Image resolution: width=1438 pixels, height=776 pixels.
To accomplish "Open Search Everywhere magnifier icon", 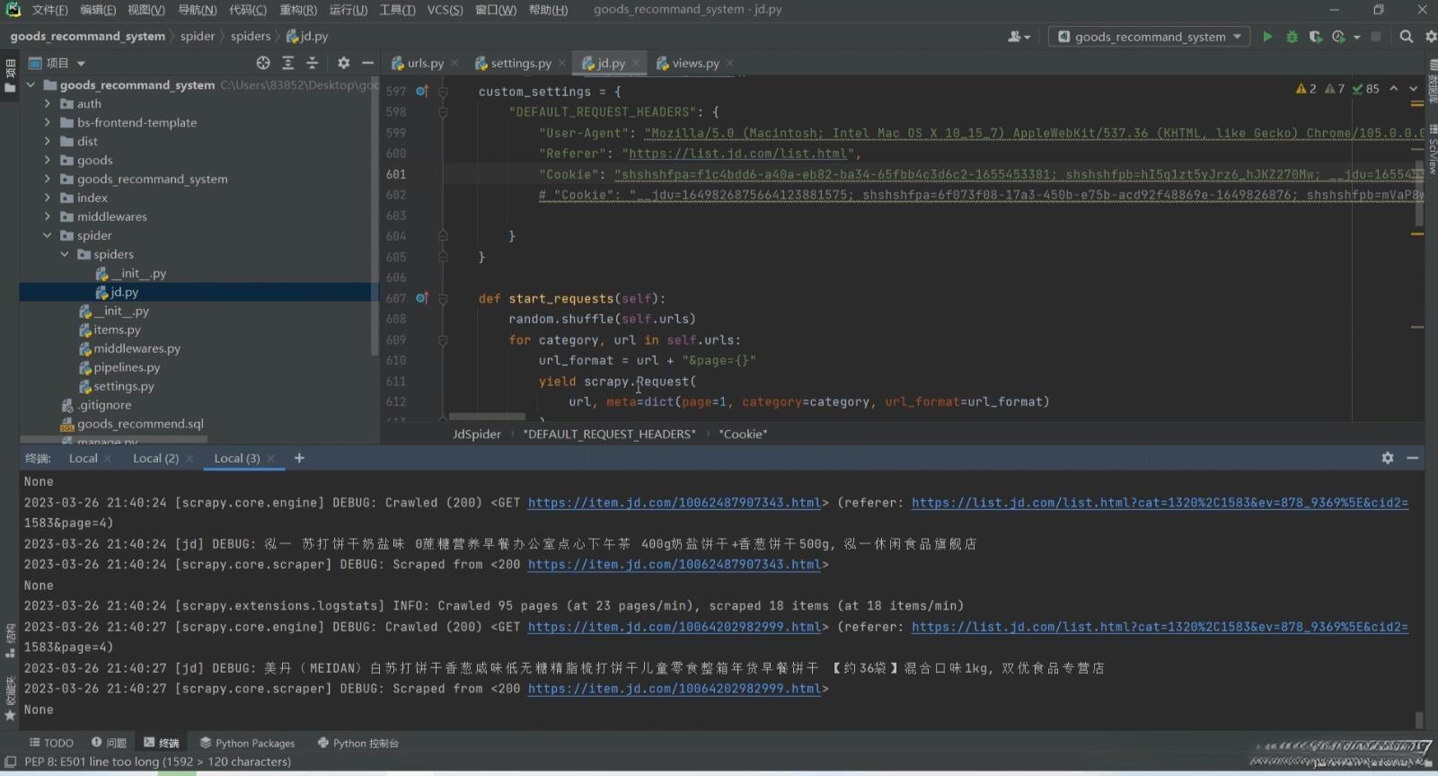I will coord(1407,37).
